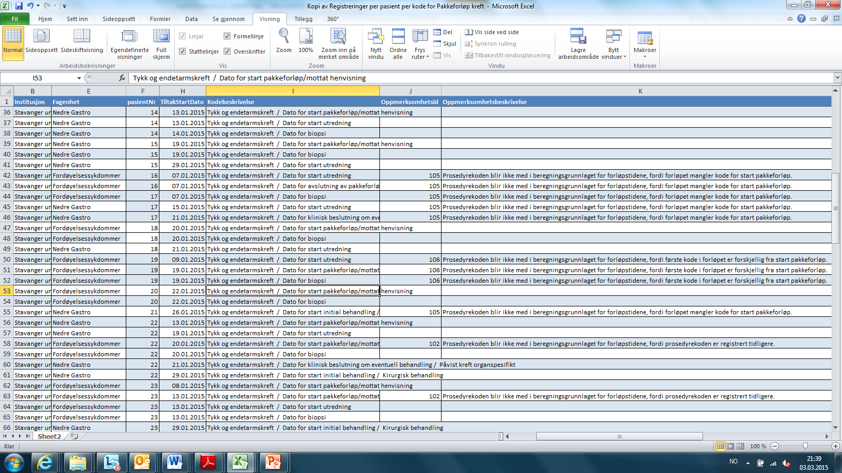Image resolution: width=842 pixels, height=473 pixels.
Task: Click the Select All corner button
Action: tap(6, 91)
